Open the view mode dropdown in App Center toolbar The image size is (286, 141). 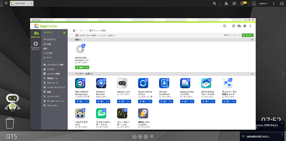point(75,31)
